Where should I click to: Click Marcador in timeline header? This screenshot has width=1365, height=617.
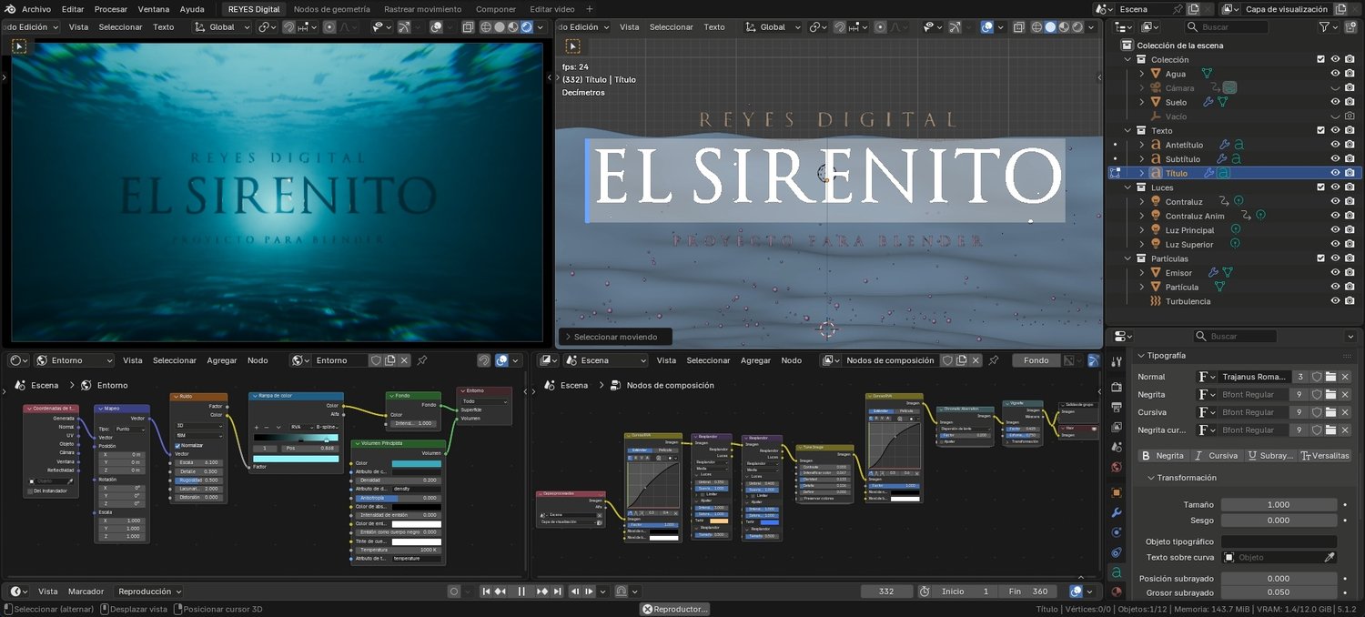(86, 592)
